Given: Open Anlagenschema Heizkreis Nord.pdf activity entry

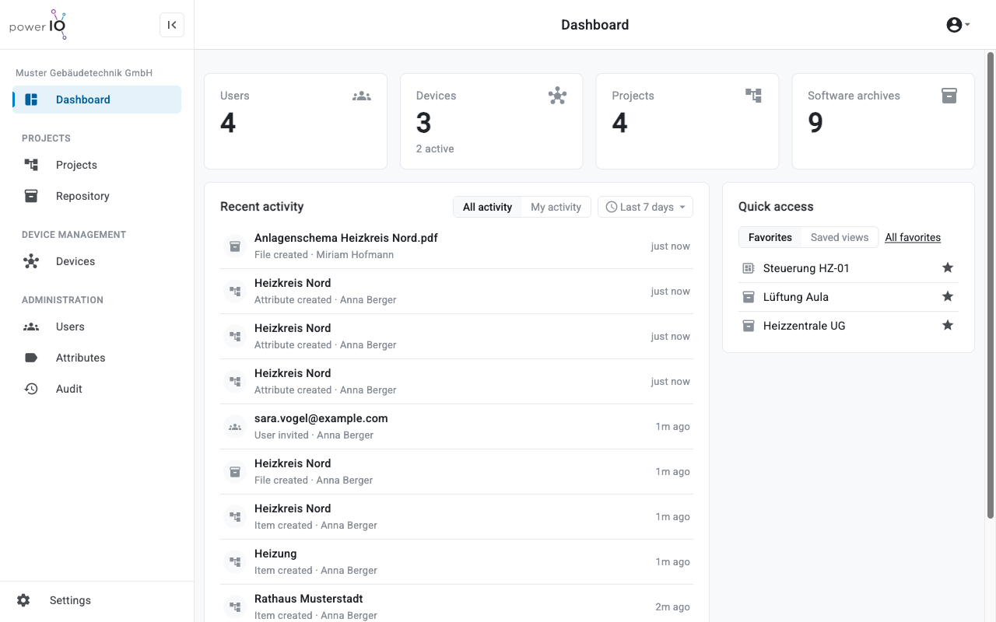Looking at the screenshot, I should point(457,246).
